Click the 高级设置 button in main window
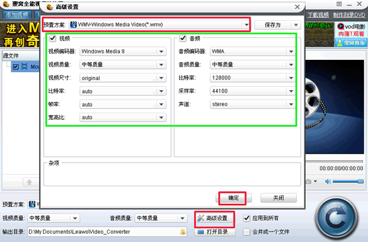The height and width of the screenshot is (242, 368). [x=214, y=218]
